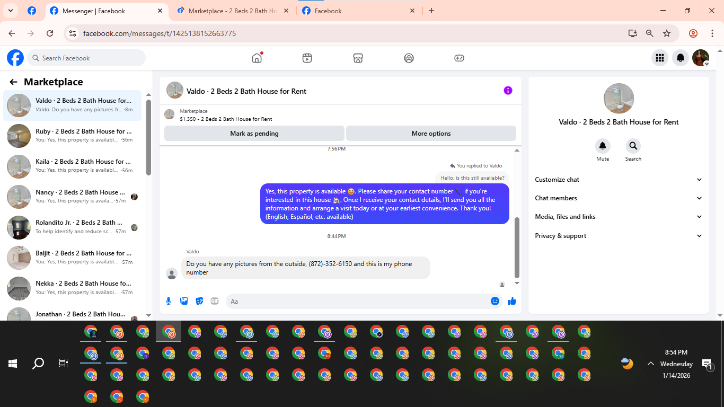Click the browser address bar URL
This screenshot has width=724, height=407.
coord(160,33)
